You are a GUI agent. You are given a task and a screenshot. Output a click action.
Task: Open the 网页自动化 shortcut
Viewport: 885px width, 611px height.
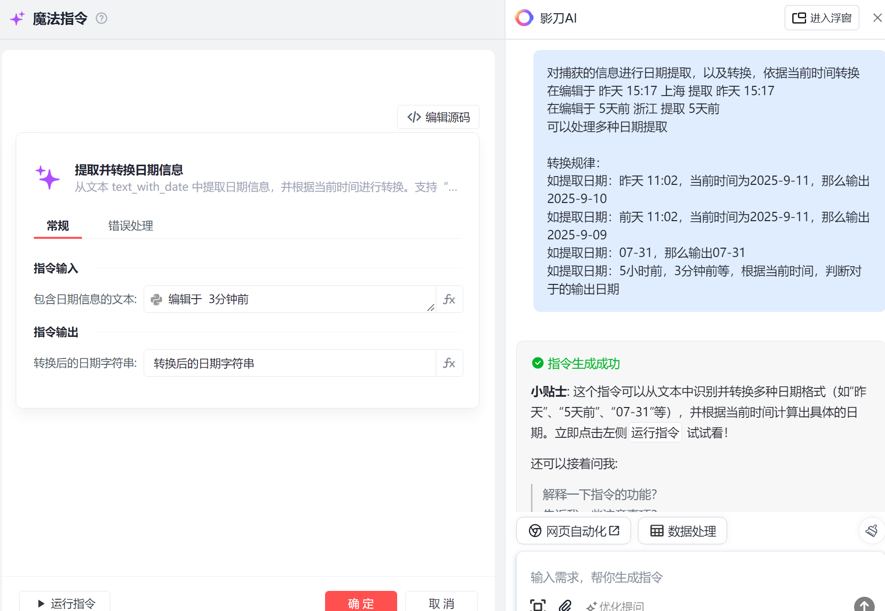574,531
